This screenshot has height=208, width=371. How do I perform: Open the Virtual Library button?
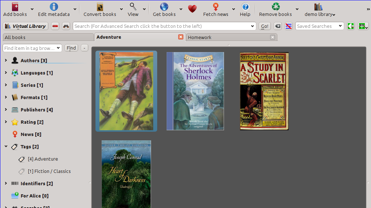click(25, 26)
